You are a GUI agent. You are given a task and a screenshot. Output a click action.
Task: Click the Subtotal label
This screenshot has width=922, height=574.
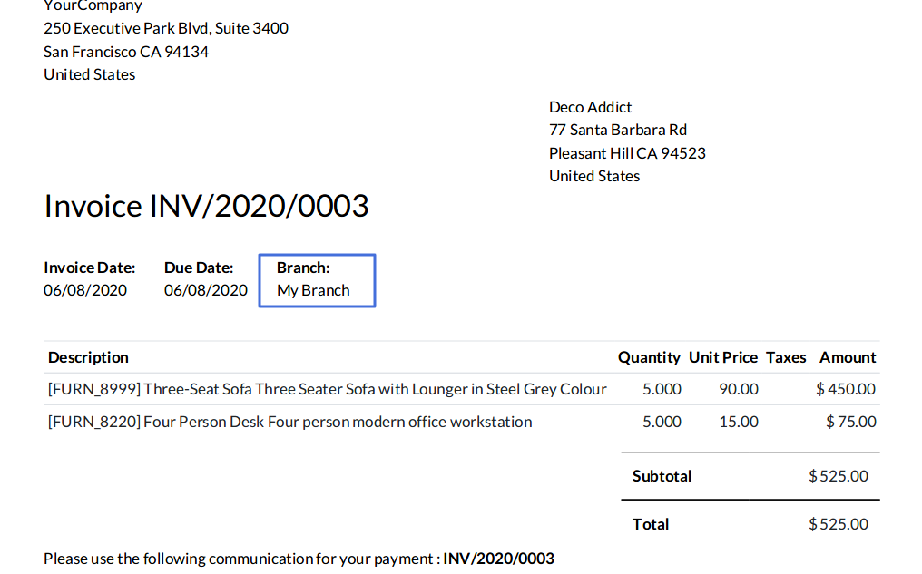pos(662,476)
